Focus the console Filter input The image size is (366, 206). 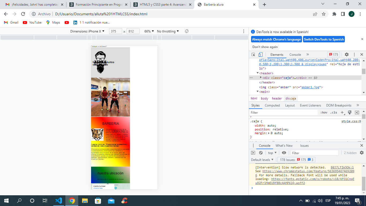[x=315, y=153]
